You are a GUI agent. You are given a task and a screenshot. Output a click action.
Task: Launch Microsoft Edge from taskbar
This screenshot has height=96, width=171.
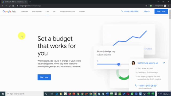coord(57,94)
